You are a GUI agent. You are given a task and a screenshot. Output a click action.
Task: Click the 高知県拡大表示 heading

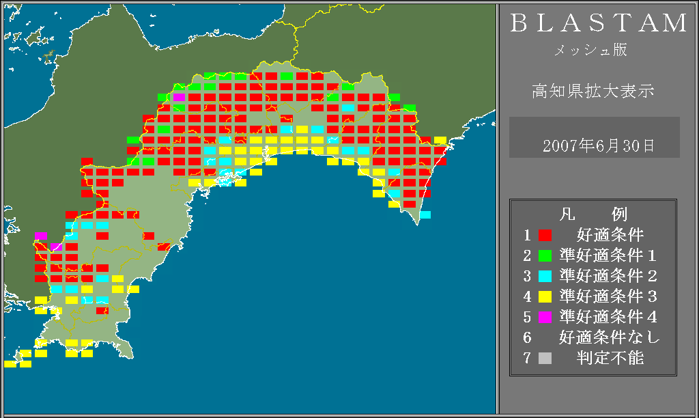[x=593, y=91]
